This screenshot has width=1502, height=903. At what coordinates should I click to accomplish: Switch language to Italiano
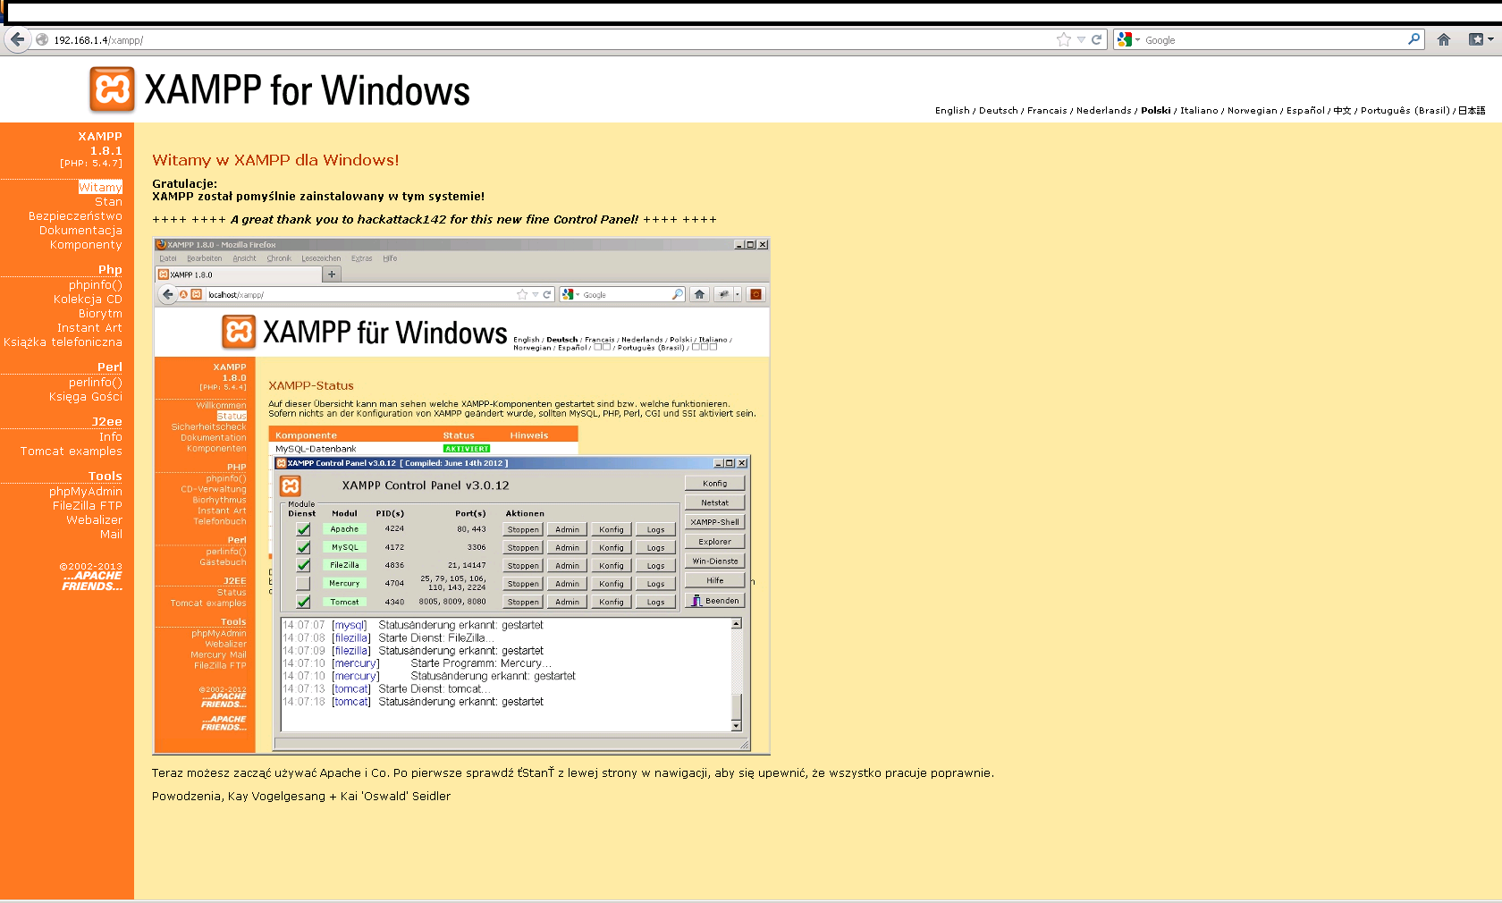coord(1199,111)
